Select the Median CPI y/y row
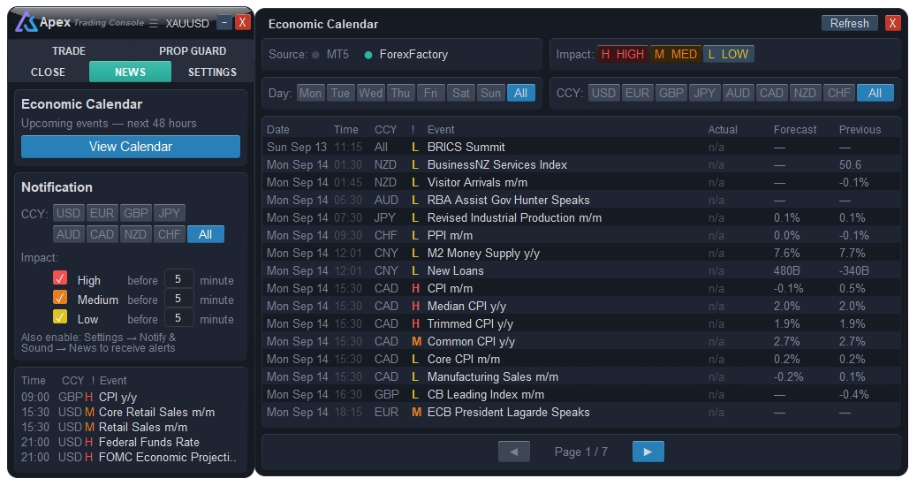Image resolution: width=917 pixels, height=486 pixels. (x=581, y=306)
